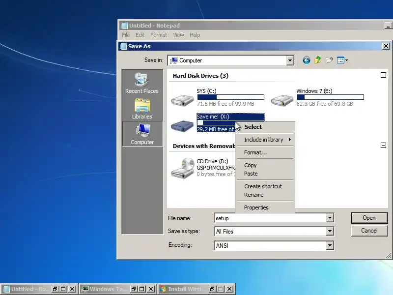Switch to Untitled Notepad taskbar item
Screen dimensions: 393x295
tap(26, 289)
